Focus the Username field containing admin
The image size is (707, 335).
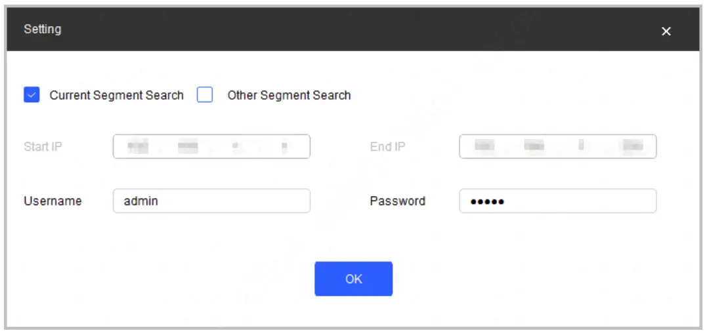211,201
